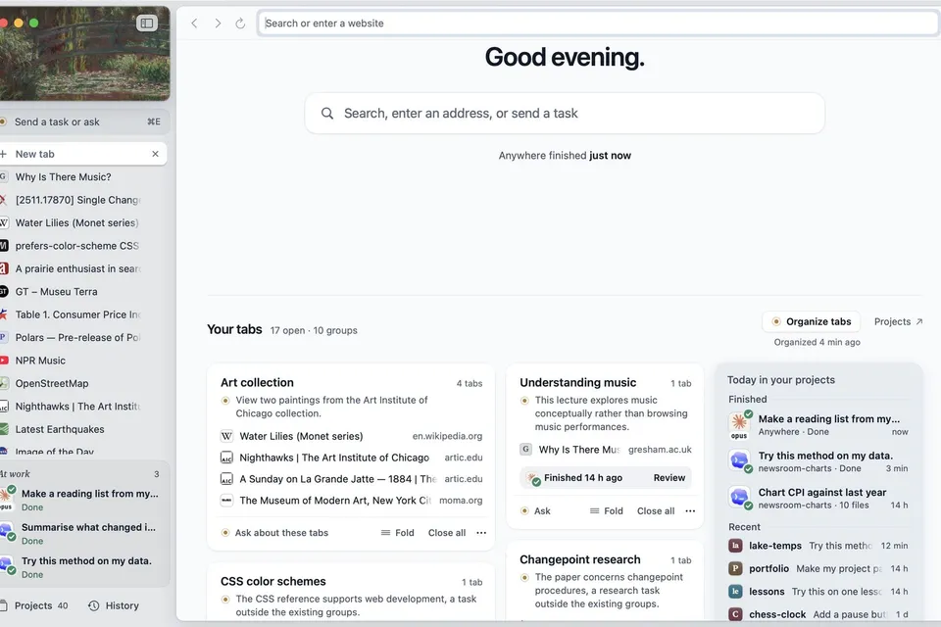
Task: Click the moma.org icon beside Museum of Modern Art
Action: pos(226,501)
